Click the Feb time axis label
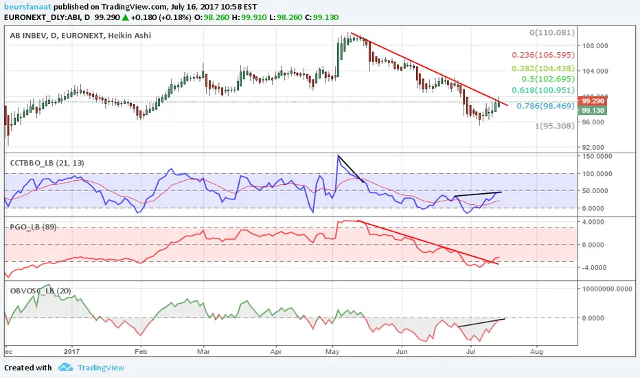The width and height of the screenshot is (640, 378). click(141, 351)
